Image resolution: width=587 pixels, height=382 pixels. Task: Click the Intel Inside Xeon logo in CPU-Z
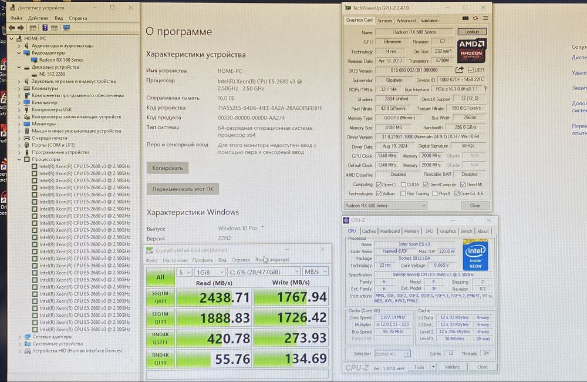(475, 255)
